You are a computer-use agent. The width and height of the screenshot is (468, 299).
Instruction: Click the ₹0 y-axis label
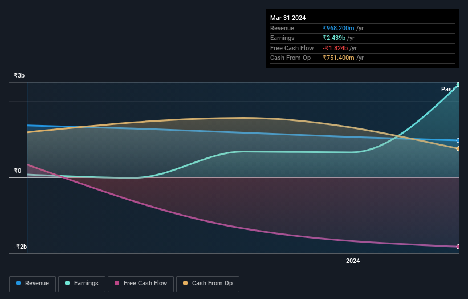(18, 171)
